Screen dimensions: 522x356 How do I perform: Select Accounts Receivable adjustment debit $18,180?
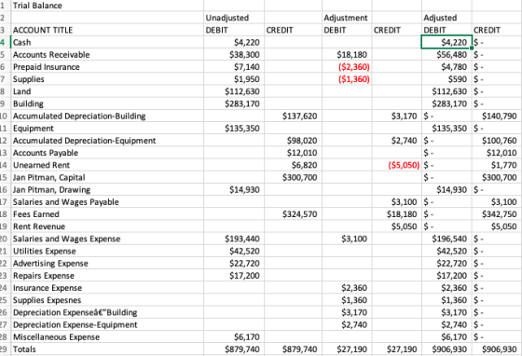(347, 55)
